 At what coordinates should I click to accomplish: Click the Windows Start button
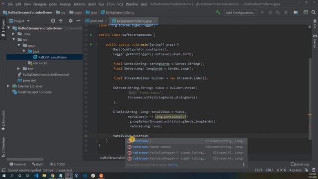4,176
